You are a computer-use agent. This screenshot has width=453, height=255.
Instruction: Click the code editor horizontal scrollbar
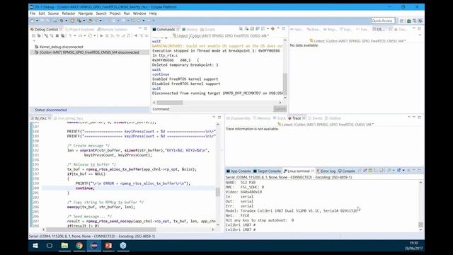click(x=101, y=229)
